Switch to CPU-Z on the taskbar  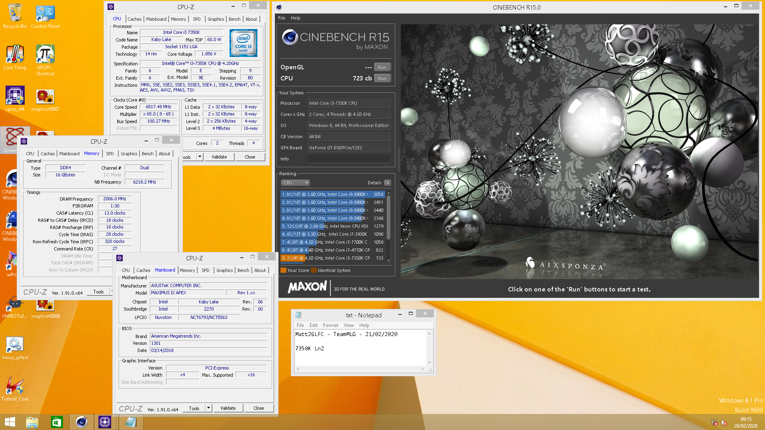tap(105, 422)
